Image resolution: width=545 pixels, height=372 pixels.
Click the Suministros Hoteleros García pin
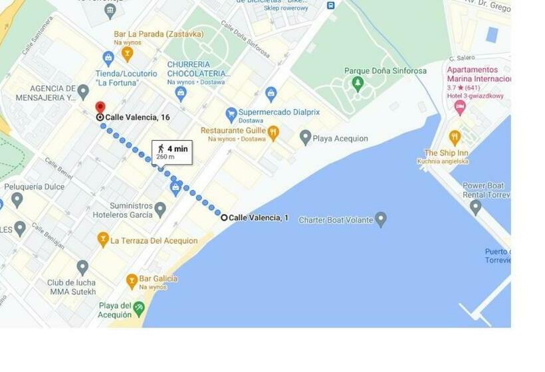coord(160,210)
